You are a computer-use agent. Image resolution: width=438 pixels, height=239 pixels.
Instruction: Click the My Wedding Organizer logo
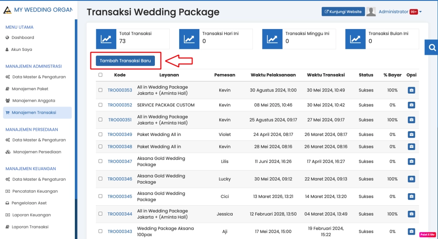7,9
